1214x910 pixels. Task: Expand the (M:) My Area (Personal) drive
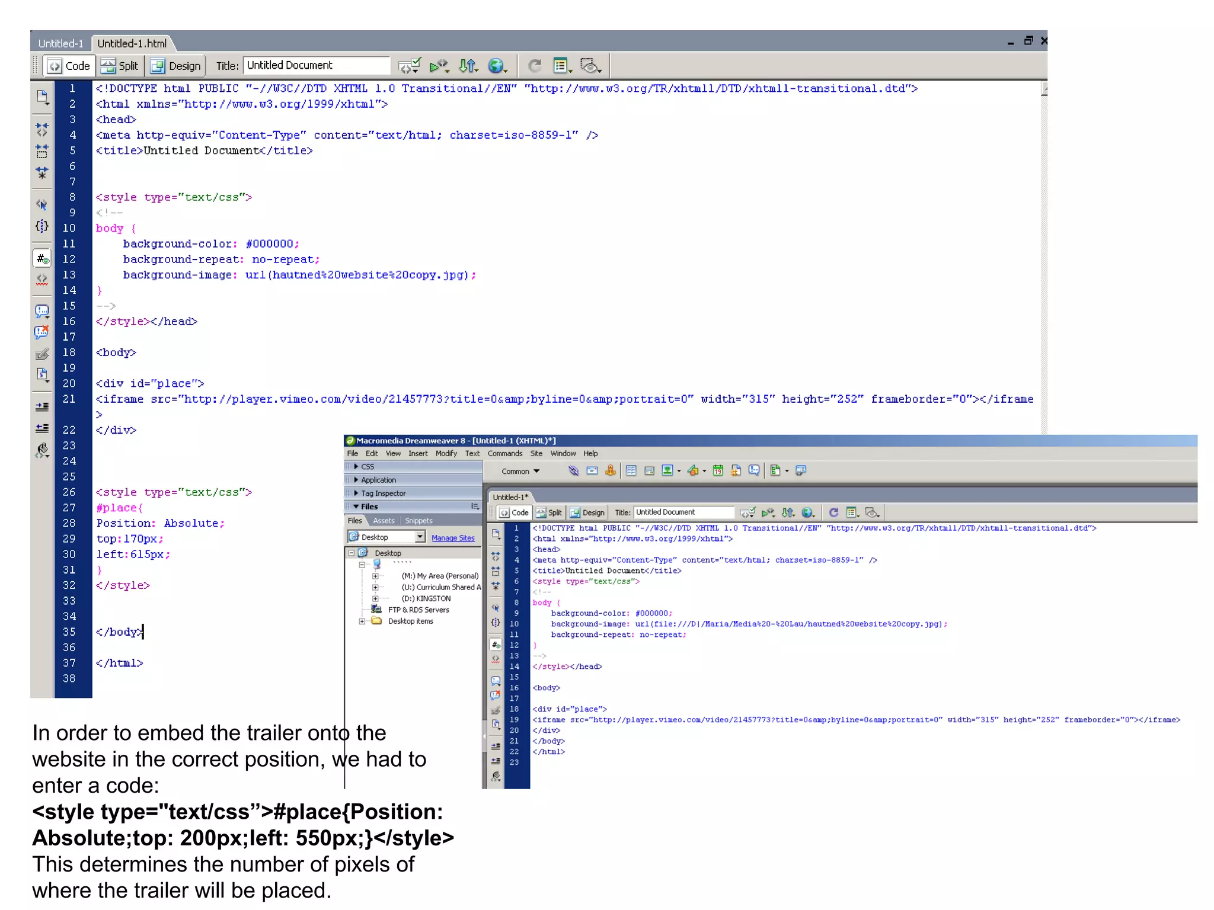coord(375,576)
